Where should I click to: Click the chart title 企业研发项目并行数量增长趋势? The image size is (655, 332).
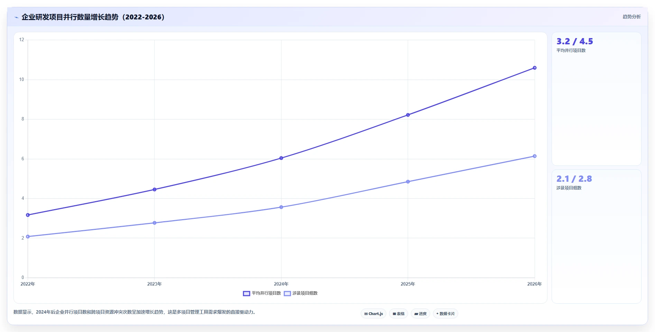pos(93,17)
